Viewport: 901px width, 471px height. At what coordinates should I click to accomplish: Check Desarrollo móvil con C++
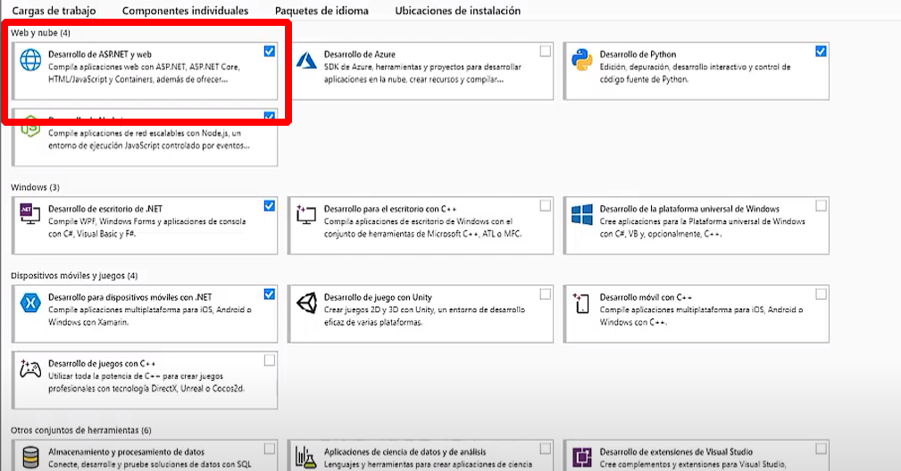822,293
